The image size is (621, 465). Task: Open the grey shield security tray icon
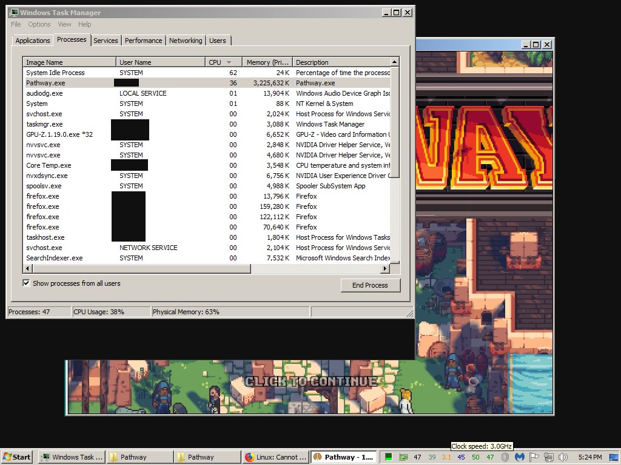click(505, 457)
